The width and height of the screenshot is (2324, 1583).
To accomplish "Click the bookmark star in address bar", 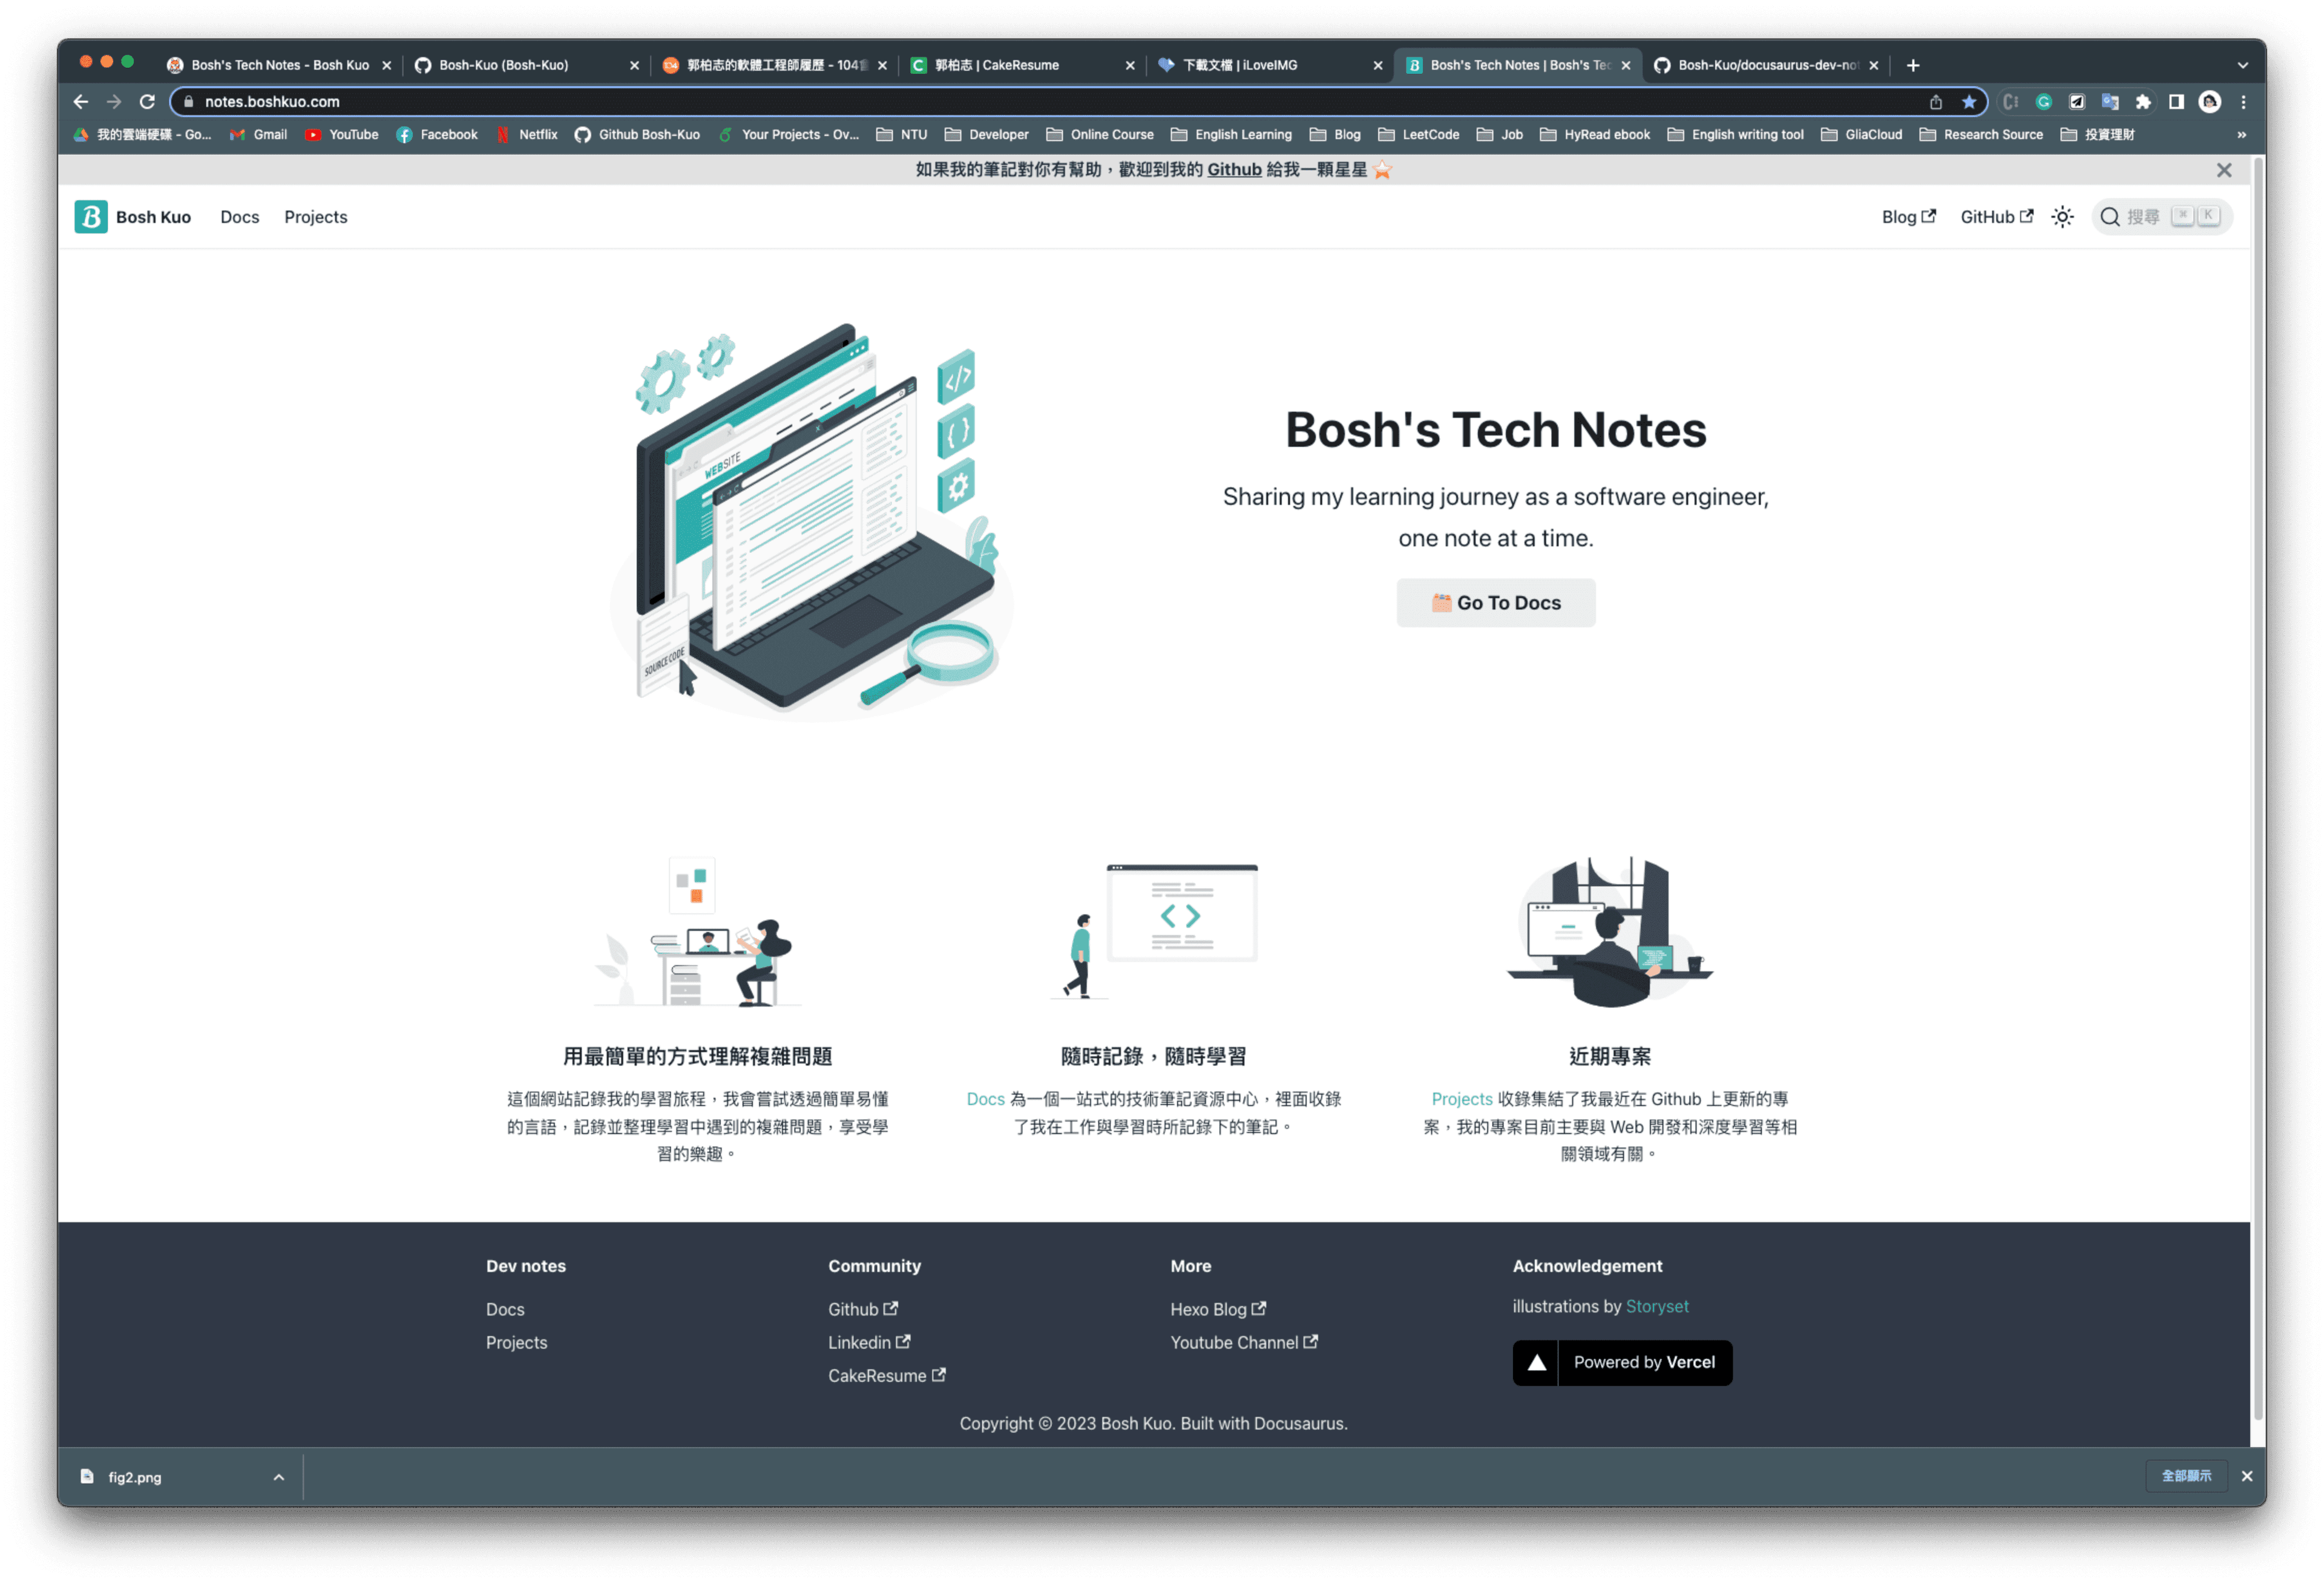I will (1968, 102).
